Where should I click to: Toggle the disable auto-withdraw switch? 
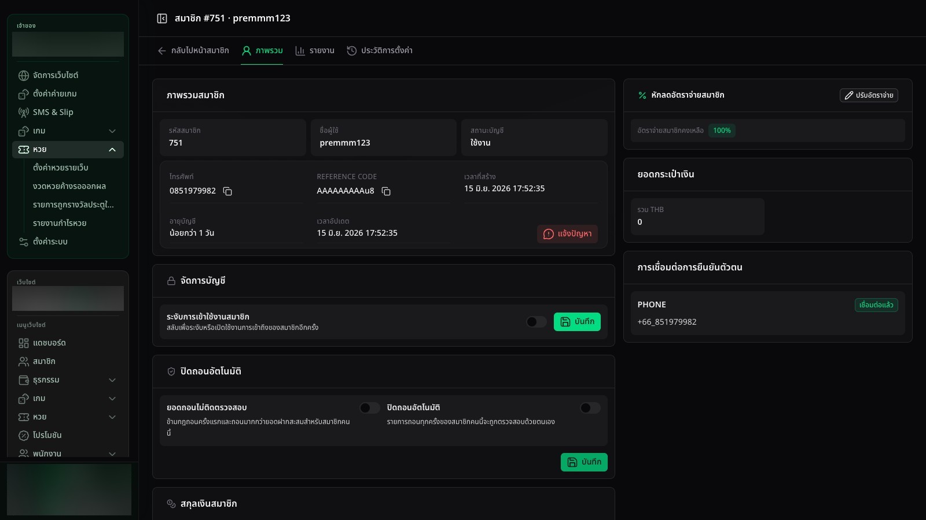(590, 408)
